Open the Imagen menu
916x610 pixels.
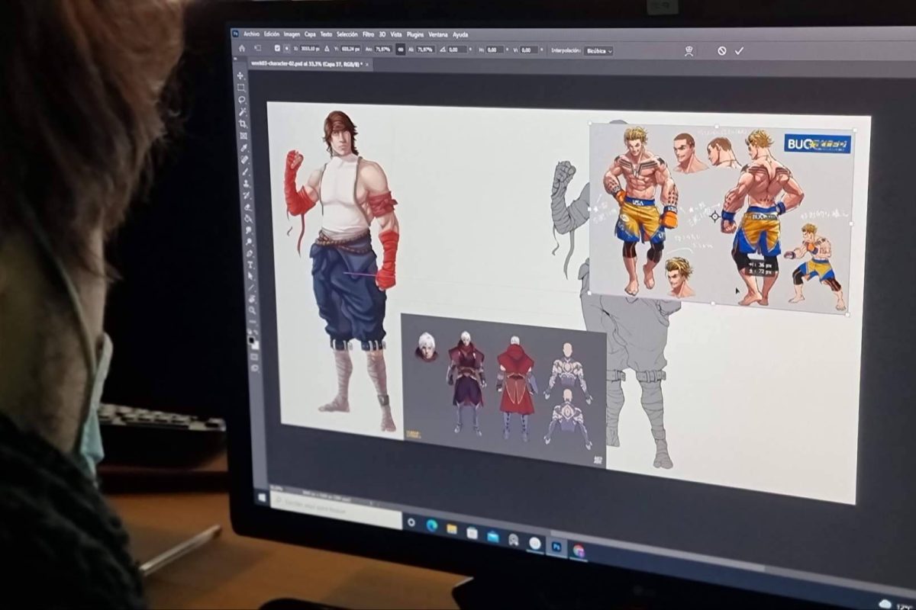[292, 34]
